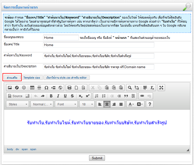Click the Find magnifier icon in toolbar
This screenshot has height=165, width=194.
130,88
